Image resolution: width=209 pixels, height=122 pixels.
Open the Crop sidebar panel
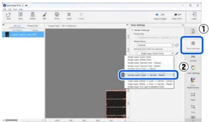(x=193, y=109)
